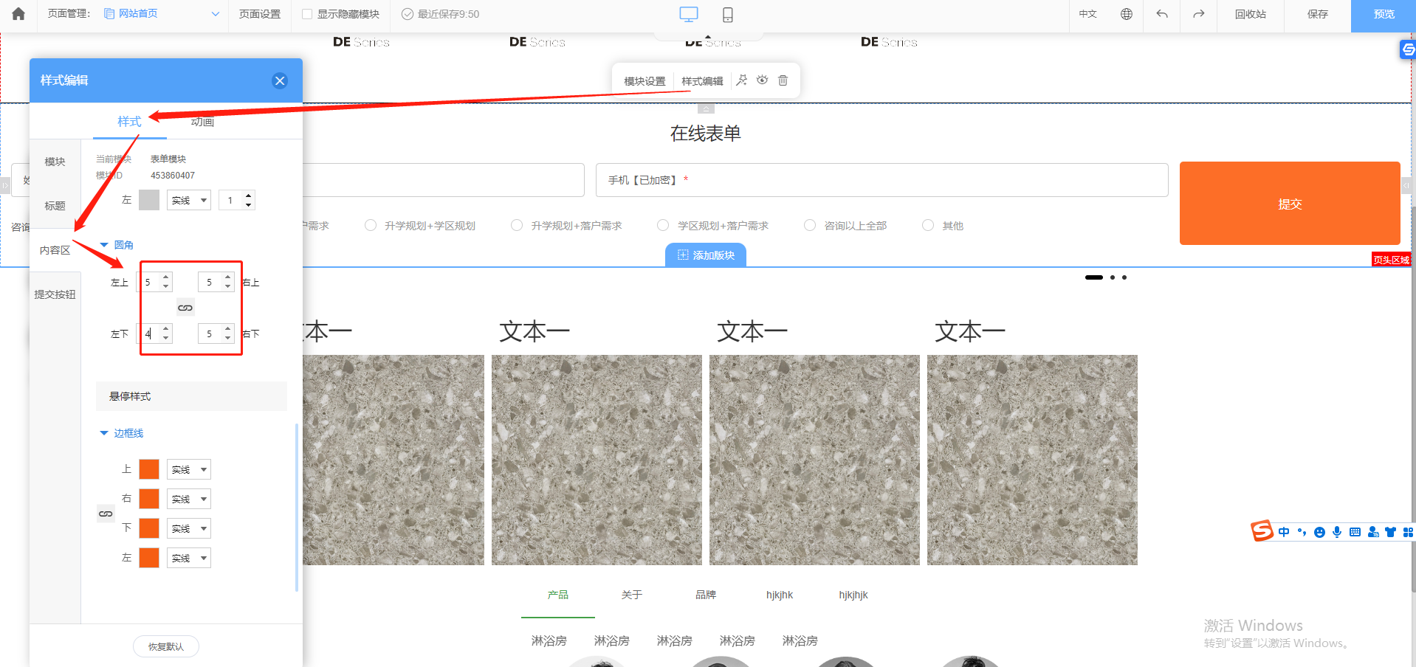Viewport: 1416px width, 667px height.
Task: Select the 其他 radio option
Action: pos(928,226)
